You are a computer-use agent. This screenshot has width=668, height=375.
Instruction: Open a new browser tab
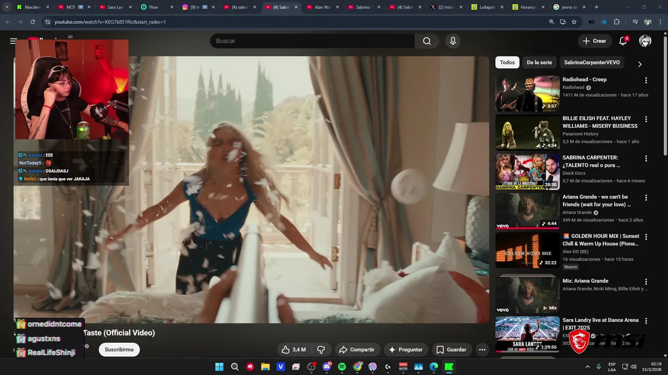tap(597, 7)
